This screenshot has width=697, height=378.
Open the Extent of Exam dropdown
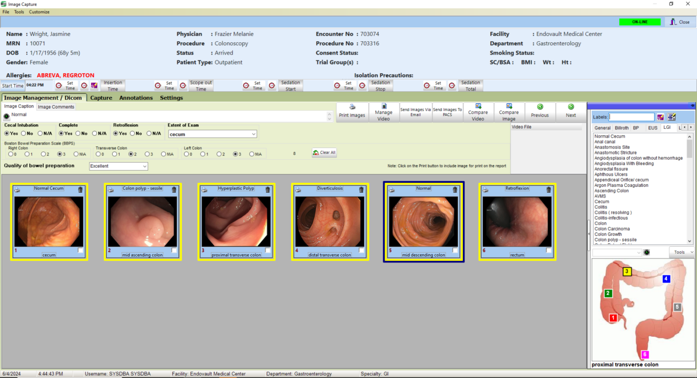click(x=253, y=134)
